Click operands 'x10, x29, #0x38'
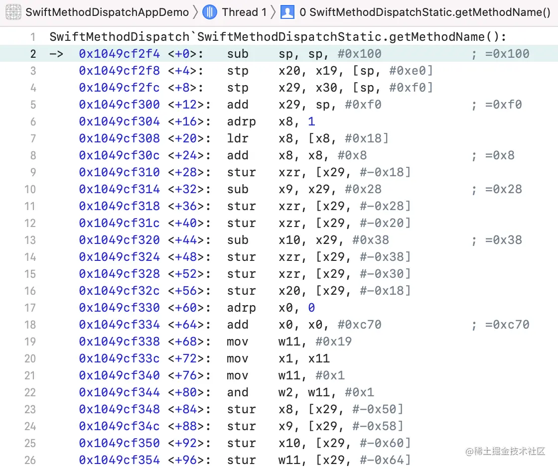The width and height of the screenshot is (558, 469). click(333, 240)
